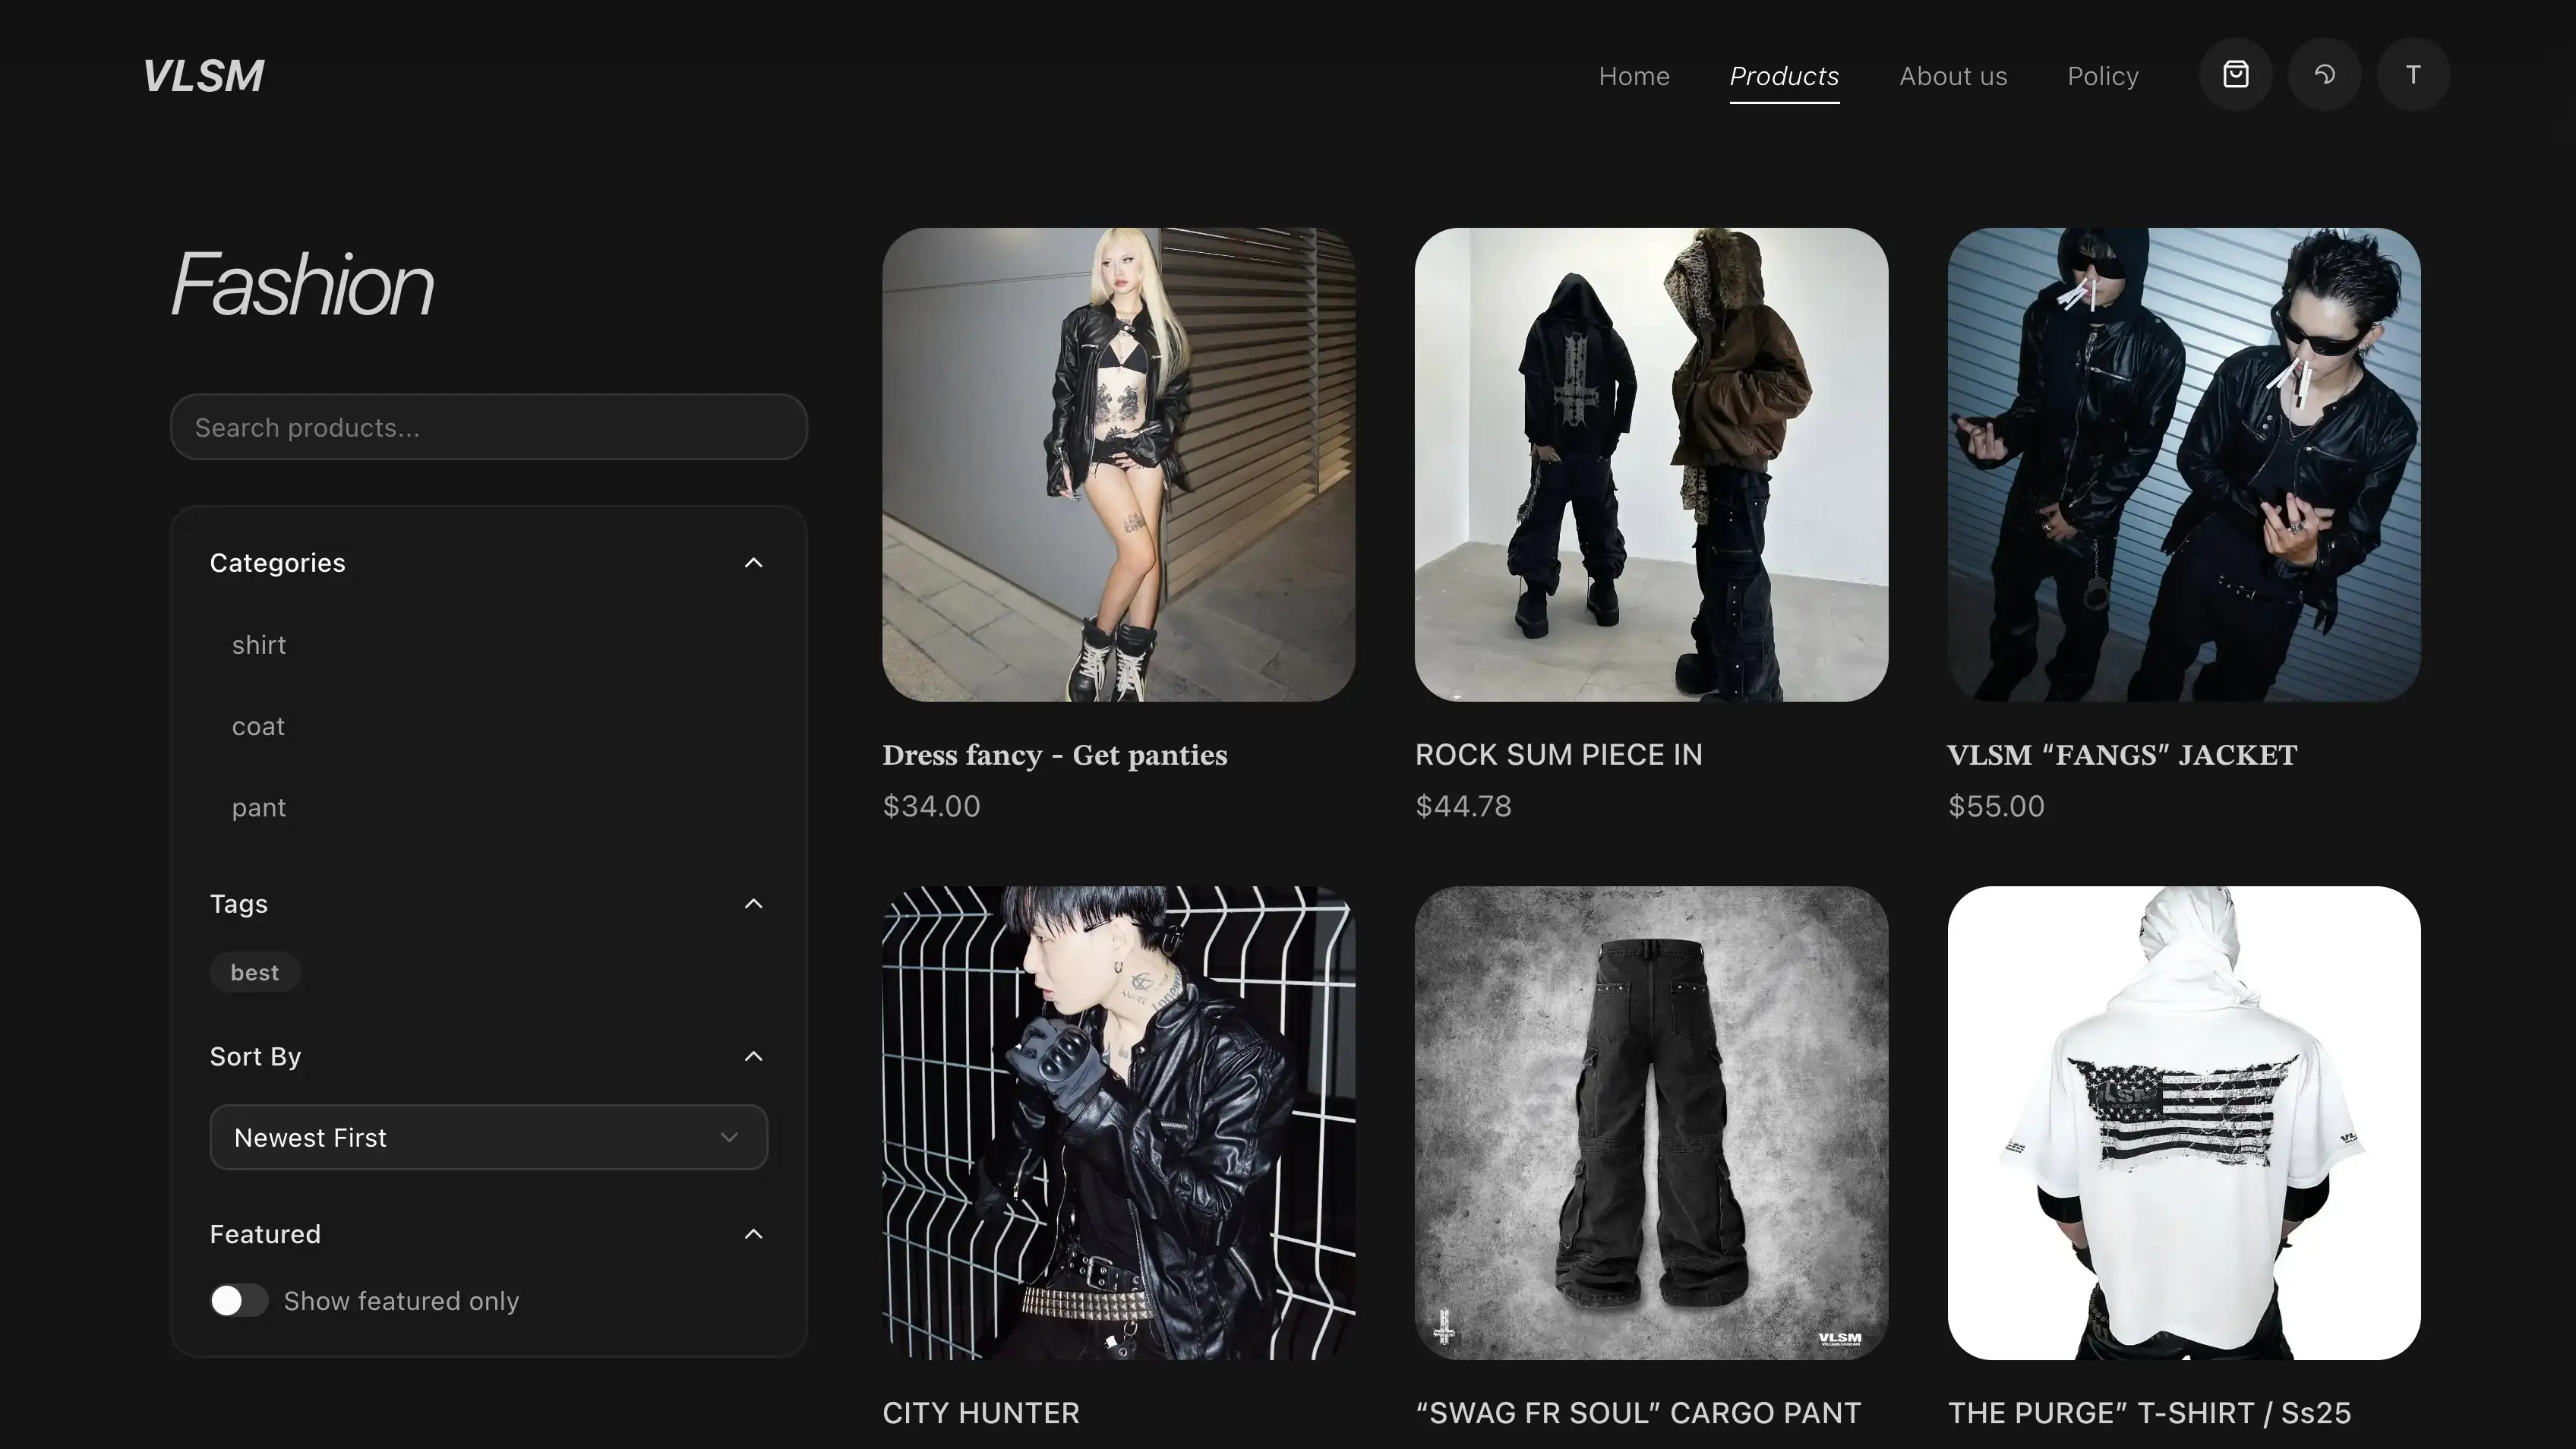Screen dimensions: 2576x1449
Task: Click the order history clock icon
Action: pyautogui.click(x=2324, y=75)
